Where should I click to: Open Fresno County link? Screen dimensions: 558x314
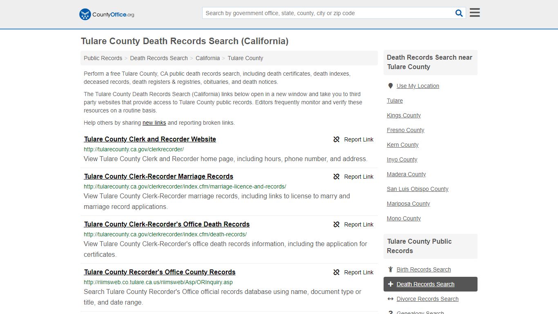click(406, 130)
